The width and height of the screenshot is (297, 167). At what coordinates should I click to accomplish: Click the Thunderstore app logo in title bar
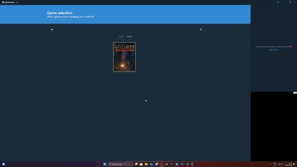coord(3,2)
